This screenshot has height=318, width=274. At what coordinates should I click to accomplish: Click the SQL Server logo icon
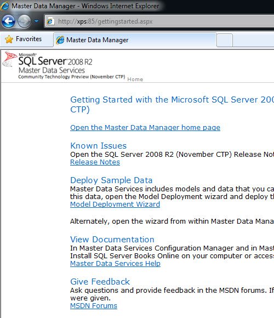coord(9,59)
